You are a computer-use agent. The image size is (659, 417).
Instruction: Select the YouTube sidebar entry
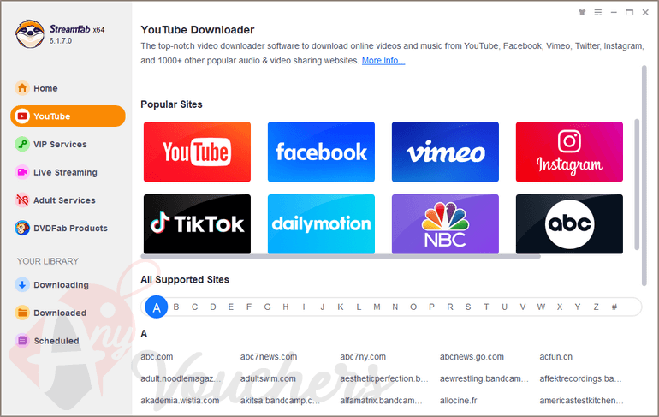68,116
